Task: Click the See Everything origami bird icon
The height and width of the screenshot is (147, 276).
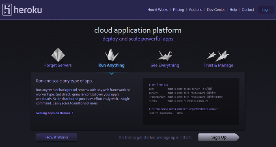Action: [x=165, y=55]
